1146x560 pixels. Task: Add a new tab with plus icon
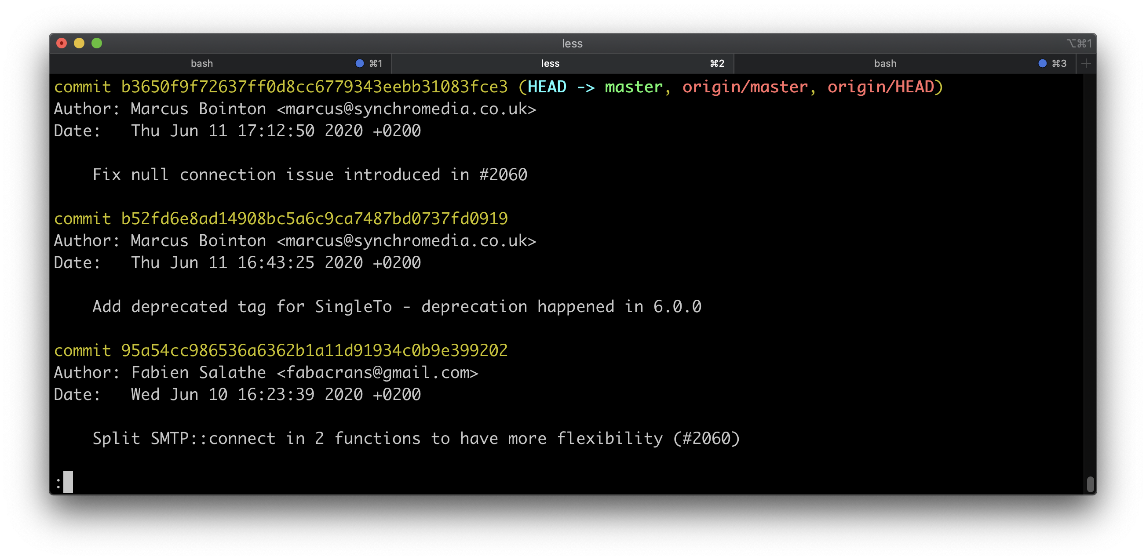(x=1085, y=64)
